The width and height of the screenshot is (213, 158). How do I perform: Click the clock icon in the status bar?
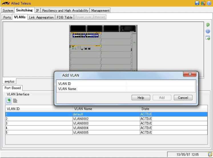click(x=210, y=155)
